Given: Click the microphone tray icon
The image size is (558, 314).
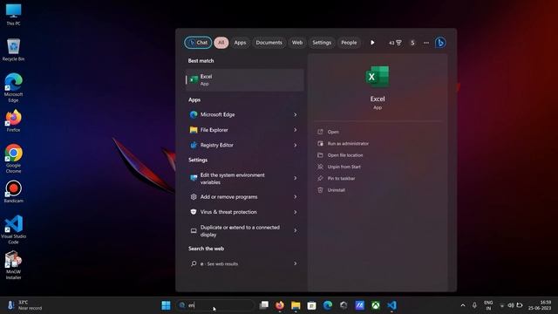Looking at the screenshot, I should 474,305.
